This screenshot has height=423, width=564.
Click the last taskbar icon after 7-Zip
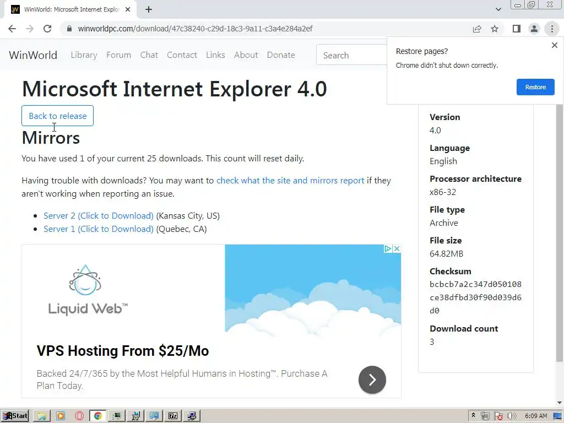tap(192, 416)
